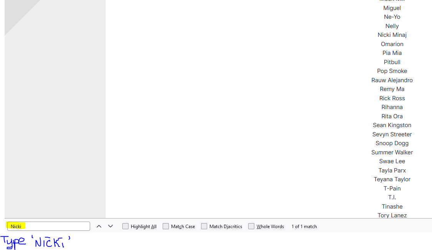Select Tory Lanez in the list
This screenshot has width=432, height=250.
tap(392, 215)
